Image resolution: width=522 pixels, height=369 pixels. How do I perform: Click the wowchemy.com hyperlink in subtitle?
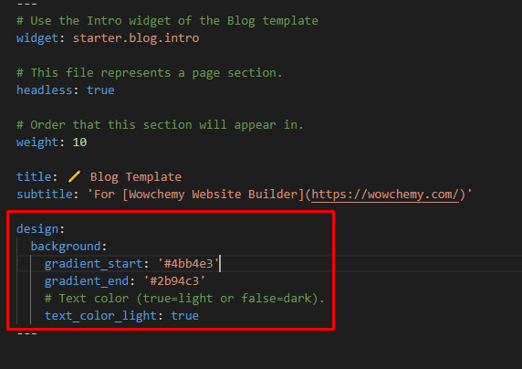pos(385,194)
